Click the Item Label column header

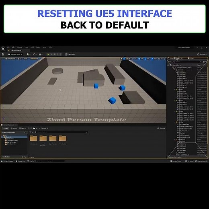coord(176,65)
